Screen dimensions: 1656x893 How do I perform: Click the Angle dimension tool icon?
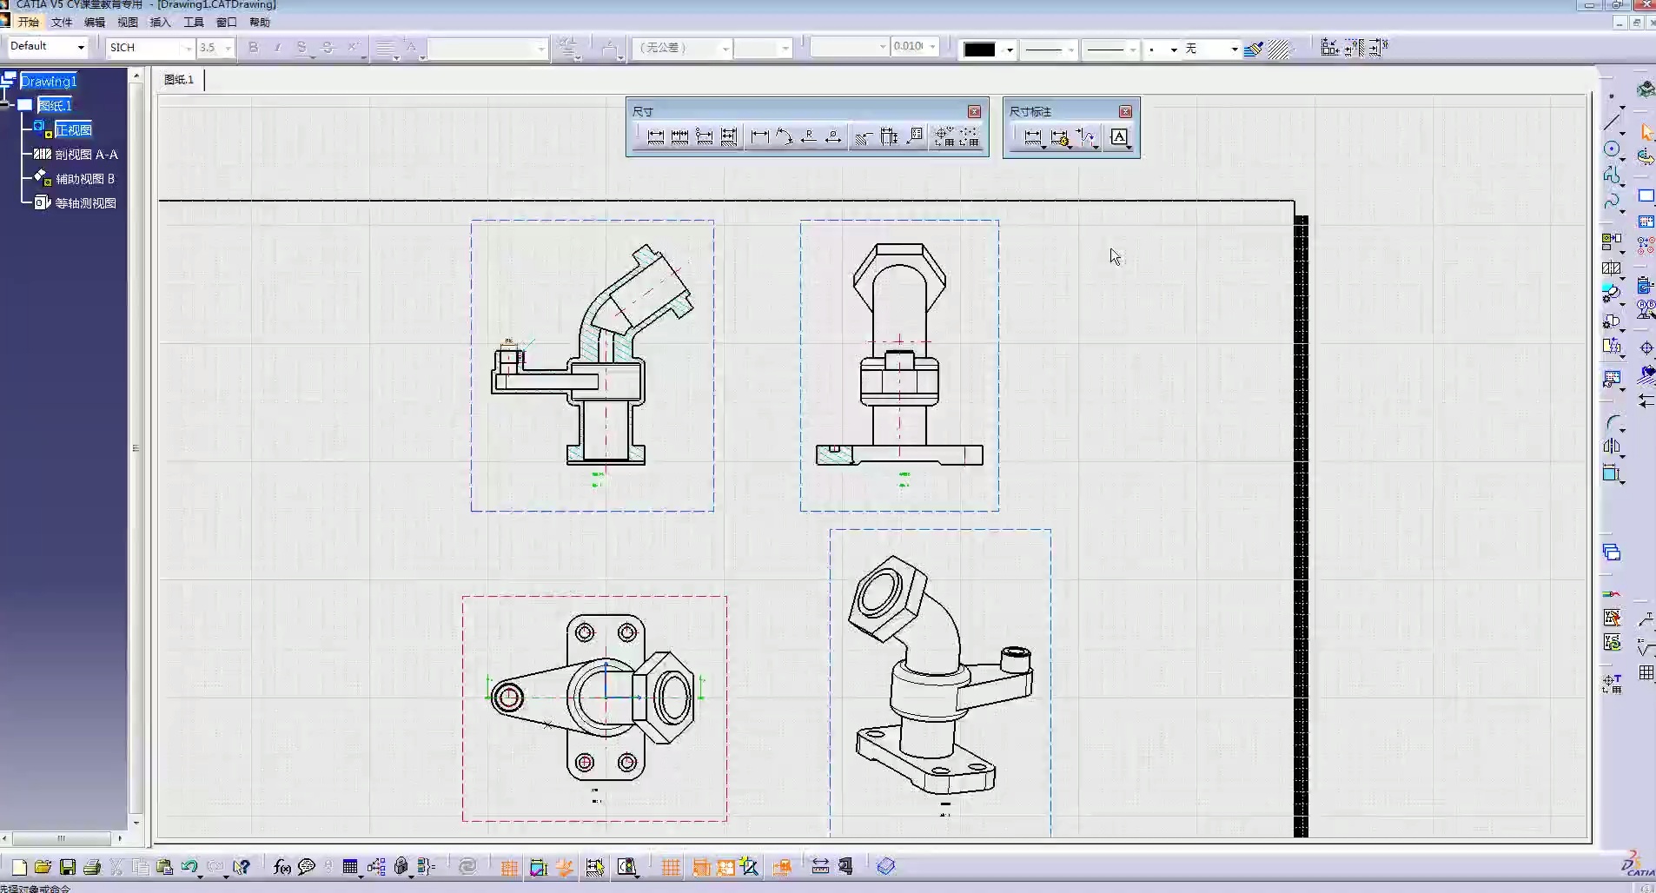coord(784,137)
